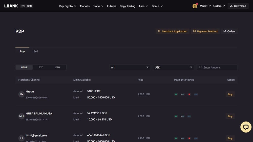Select the USDT coin option
The height and width of the screenshot is (142, 253).
[24, 67]
